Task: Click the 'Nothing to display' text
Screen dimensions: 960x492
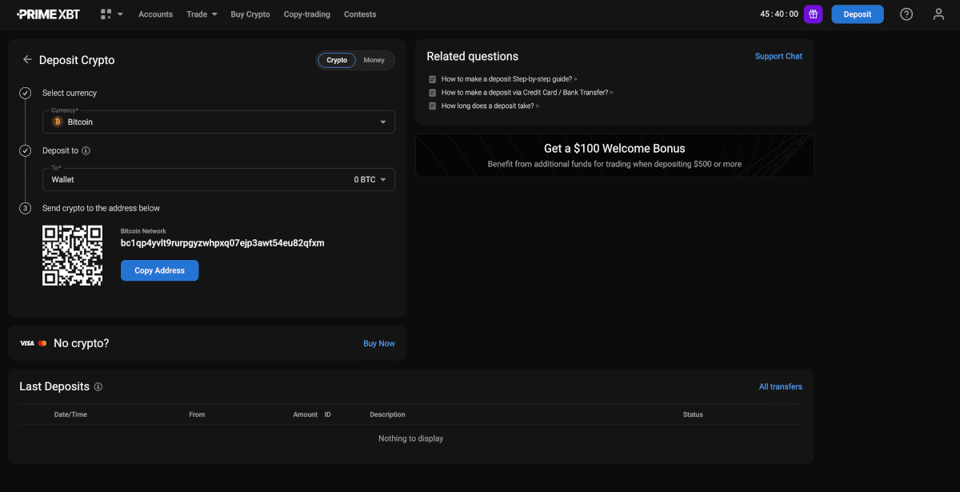Action: coord(410,438)
